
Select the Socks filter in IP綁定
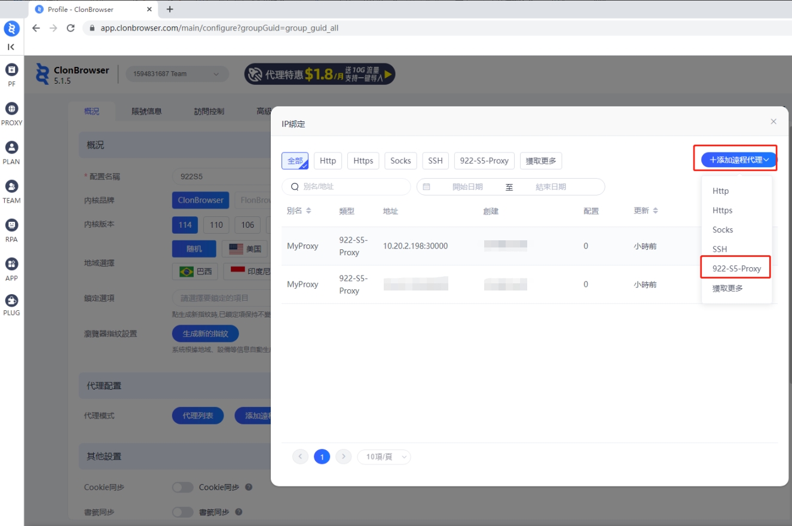tap(400, 161)
